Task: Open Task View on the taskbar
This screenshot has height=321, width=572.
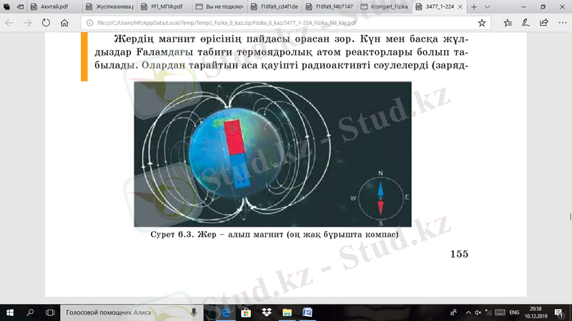Action: click(x=50, y=312)
